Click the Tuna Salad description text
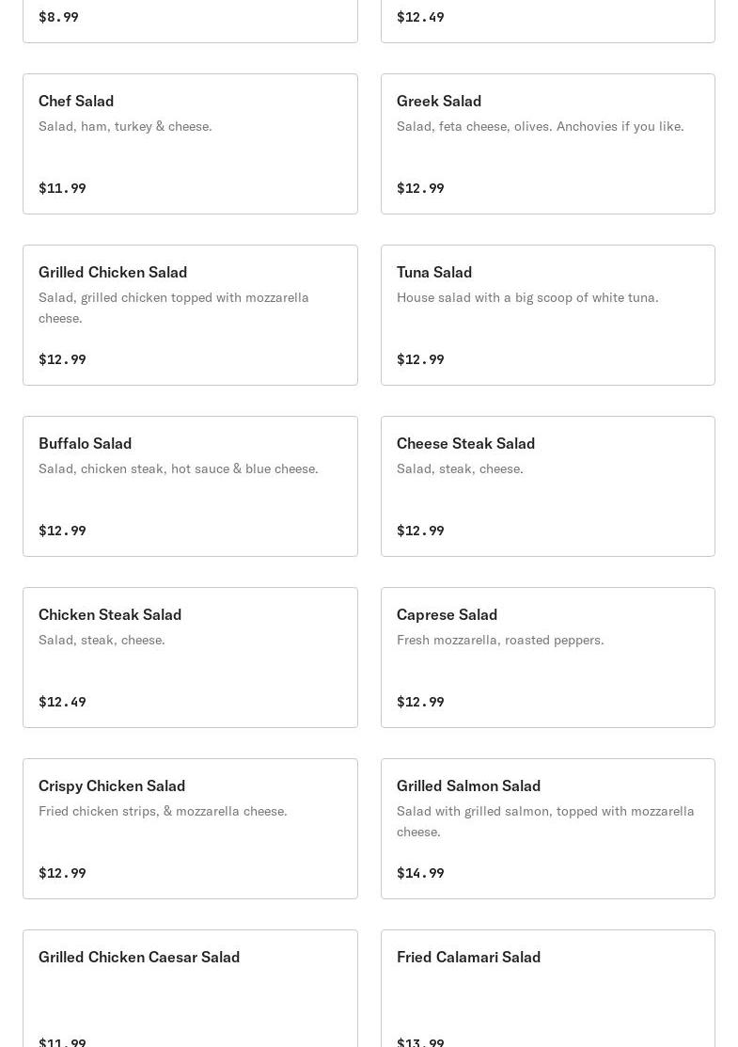 (527, 297)
